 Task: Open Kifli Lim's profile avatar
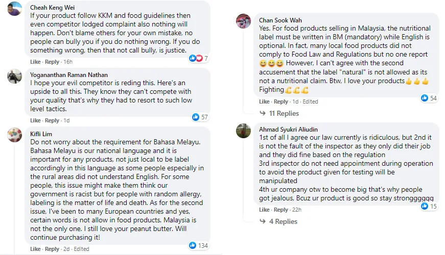(15, 134)
